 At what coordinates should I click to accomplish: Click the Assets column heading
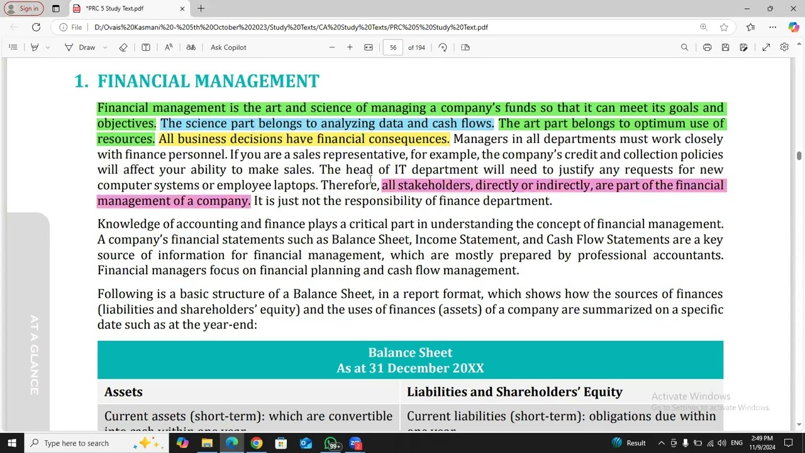[123, 392]
